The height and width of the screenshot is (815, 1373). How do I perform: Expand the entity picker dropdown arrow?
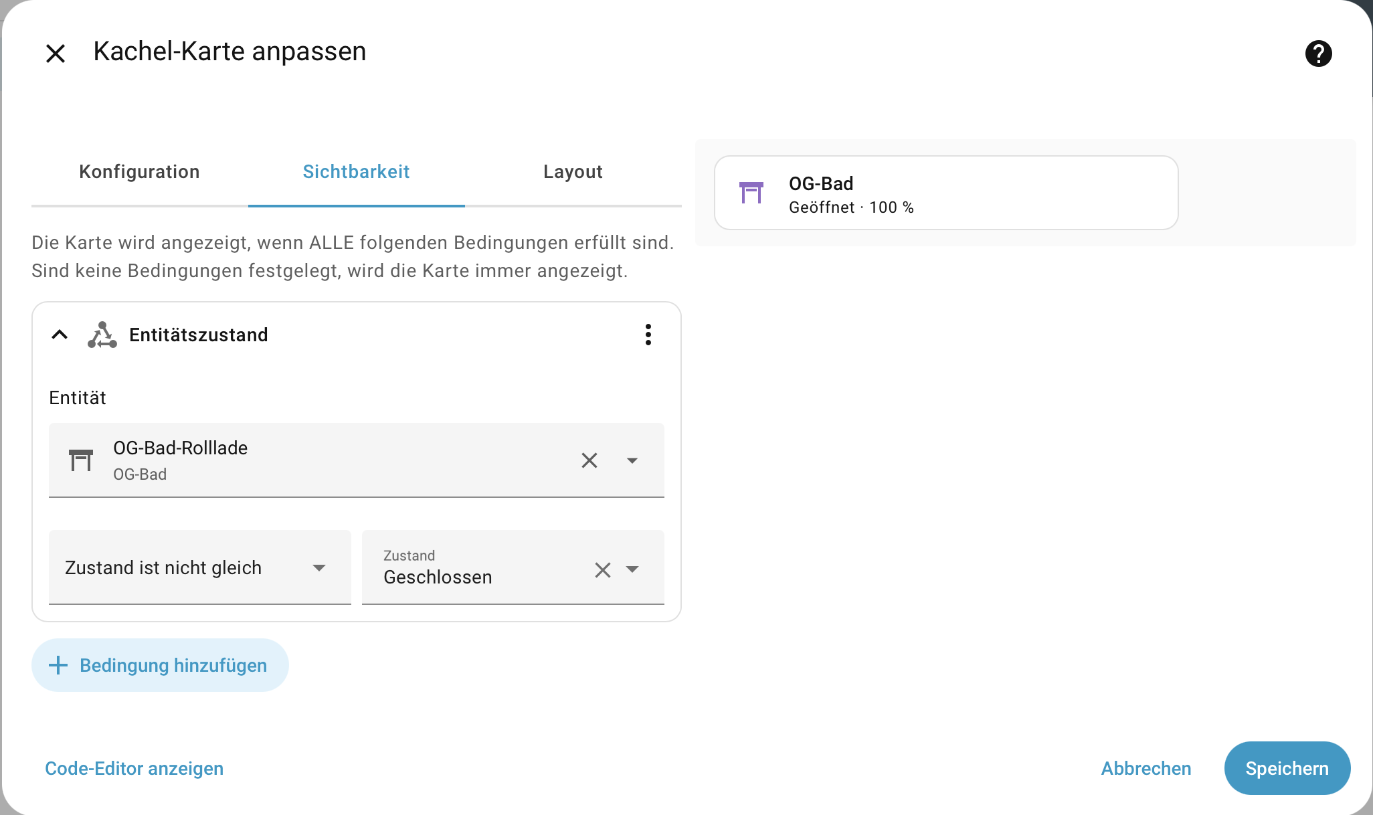[x=632, y=460]
